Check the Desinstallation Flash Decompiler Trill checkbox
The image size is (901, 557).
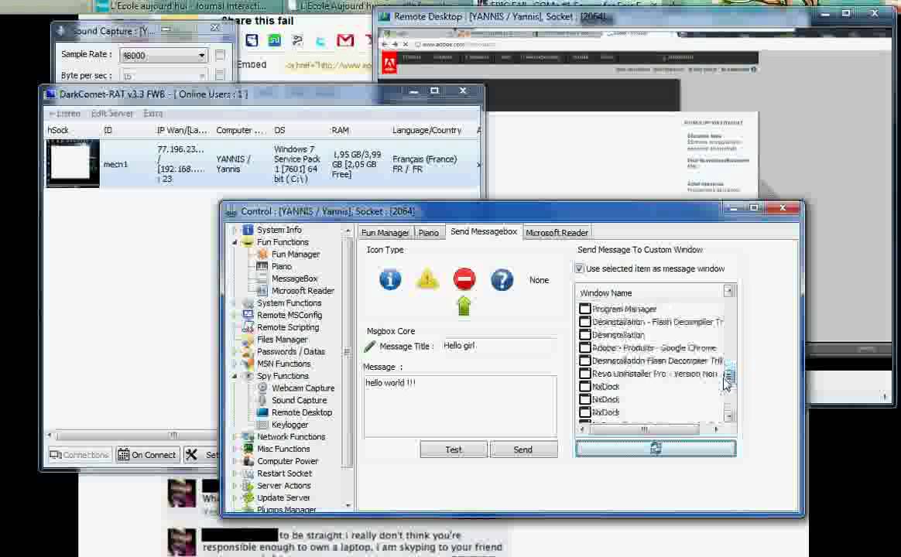pos(585,361)
